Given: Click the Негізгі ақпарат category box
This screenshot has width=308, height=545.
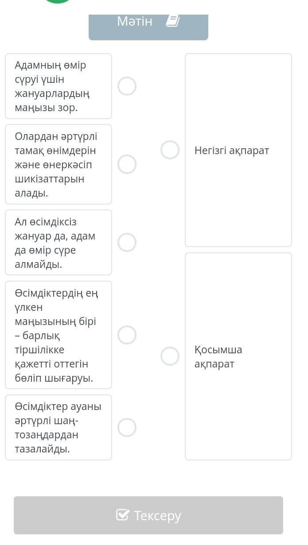Looking at the screenshot, I should point(238,150).
